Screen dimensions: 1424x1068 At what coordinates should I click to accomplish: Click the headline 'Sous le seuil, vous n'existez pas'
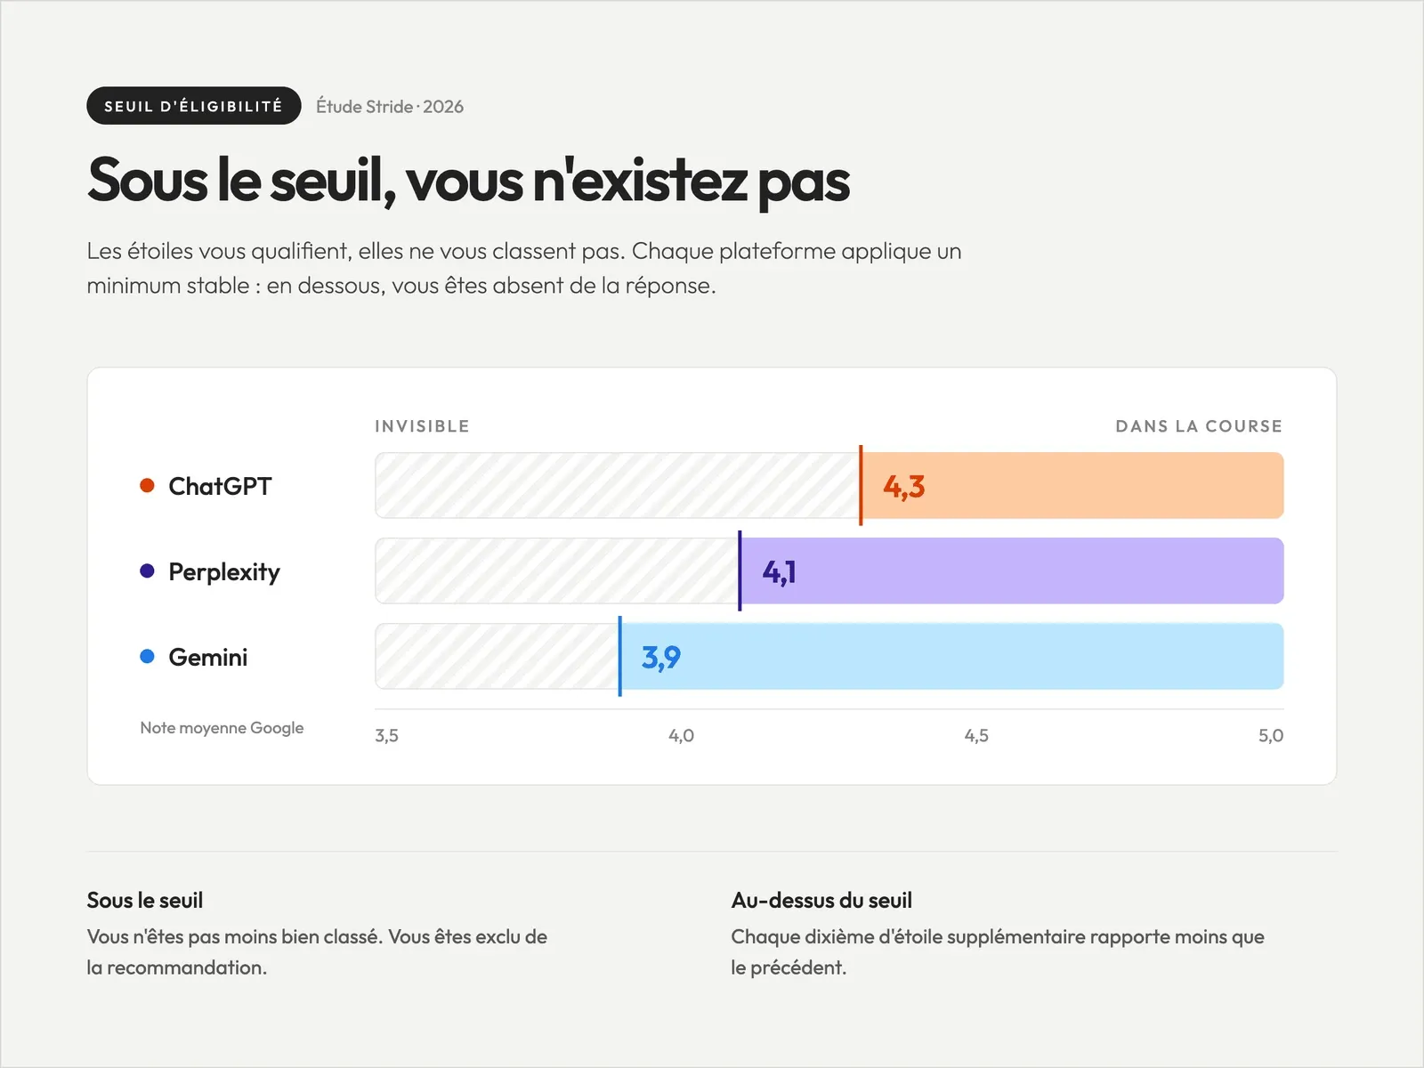click(x=468, y=181)
